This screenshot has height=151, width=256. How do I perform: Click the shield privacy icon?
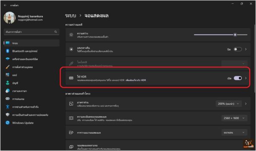[x=8, y=115]
